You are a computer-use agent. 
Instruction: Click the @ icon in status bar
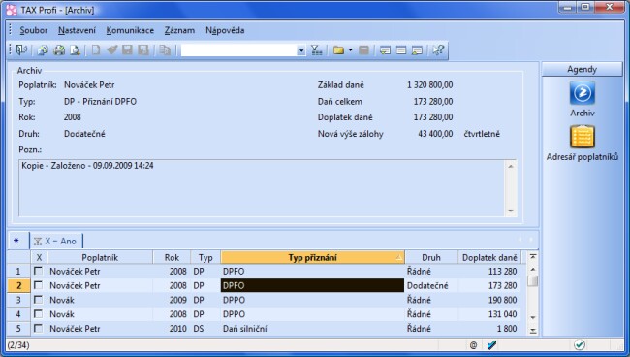[x=473, y=345]
